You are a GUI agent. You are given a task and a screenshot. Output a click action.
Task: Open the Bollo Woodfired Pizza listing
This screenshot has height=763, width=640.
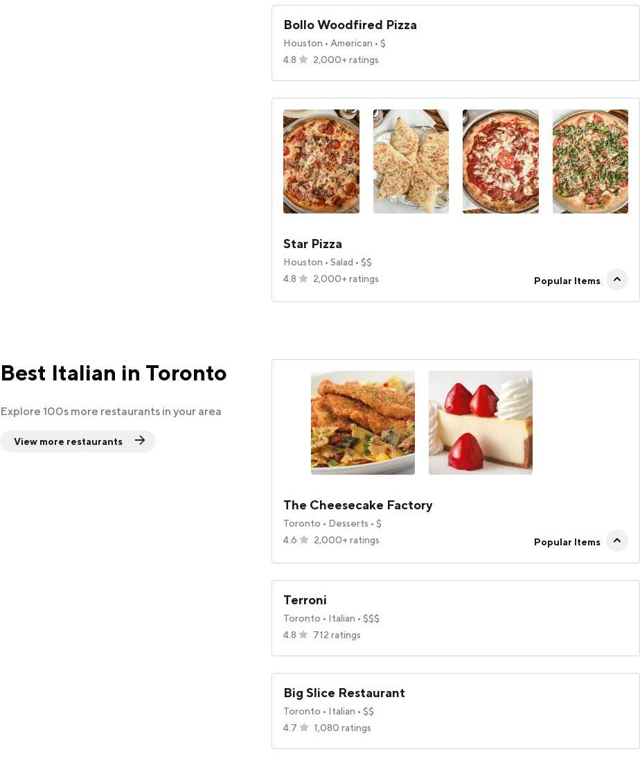pyautogui.click(x=350, y=25)
